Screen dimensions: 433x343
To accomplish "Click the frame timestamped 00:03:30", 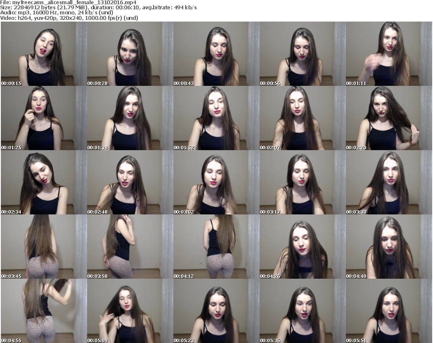I will [x=389, y=182].
